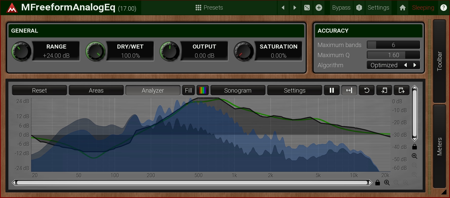Open the Presets menu
The height and width of the screenshot is (198, 450).
209,8
